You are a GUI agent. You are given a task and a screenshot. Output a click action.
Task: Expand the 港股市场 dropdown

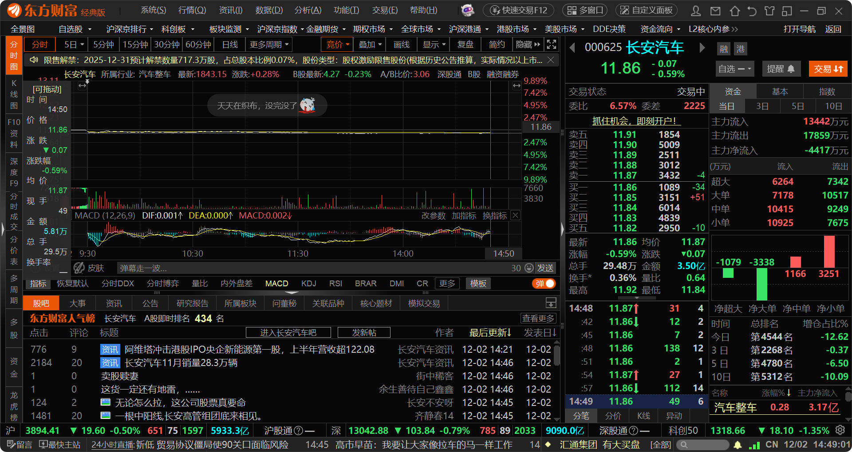pyautogui.click(x=517, y=29)
